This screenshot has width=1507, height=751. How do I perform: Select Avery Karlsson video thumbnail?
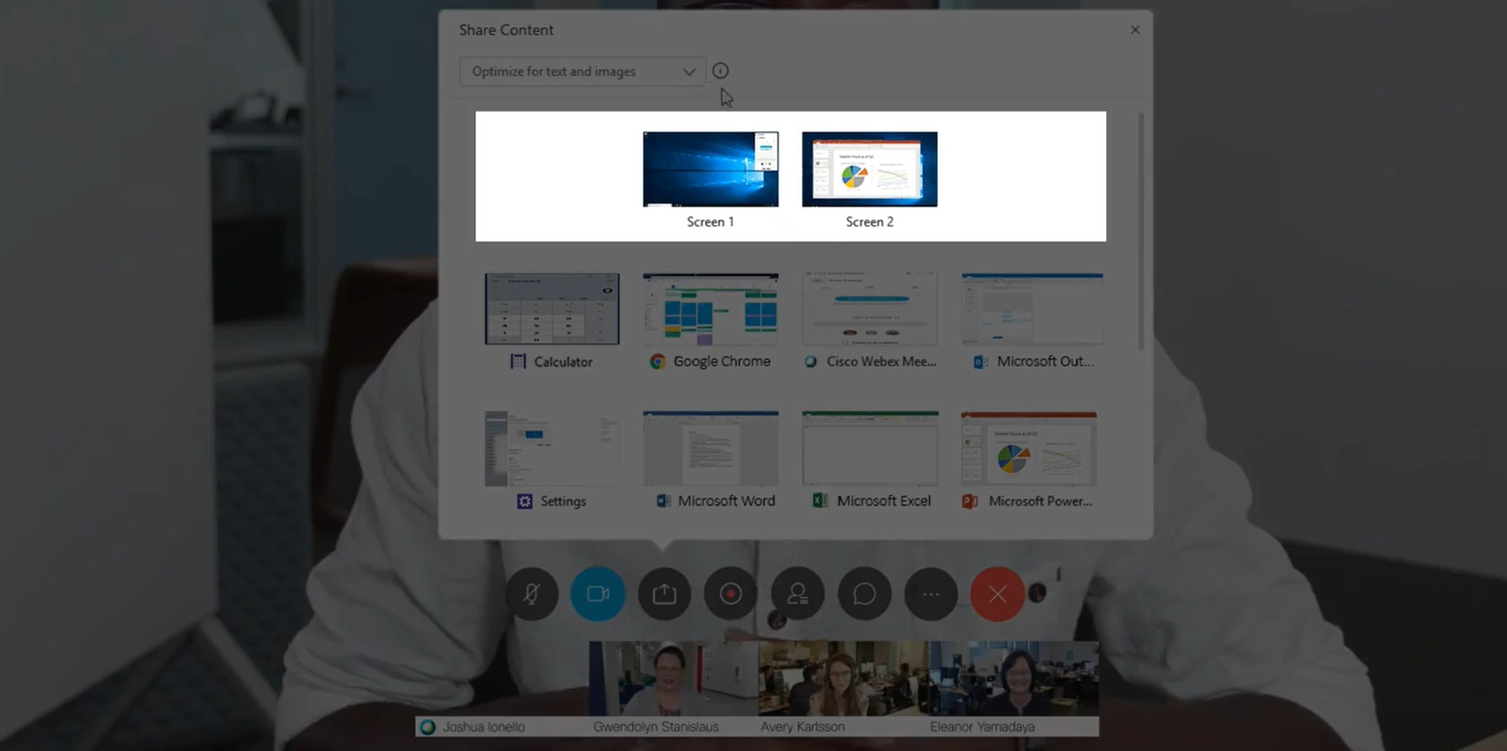tap(843, 679)
